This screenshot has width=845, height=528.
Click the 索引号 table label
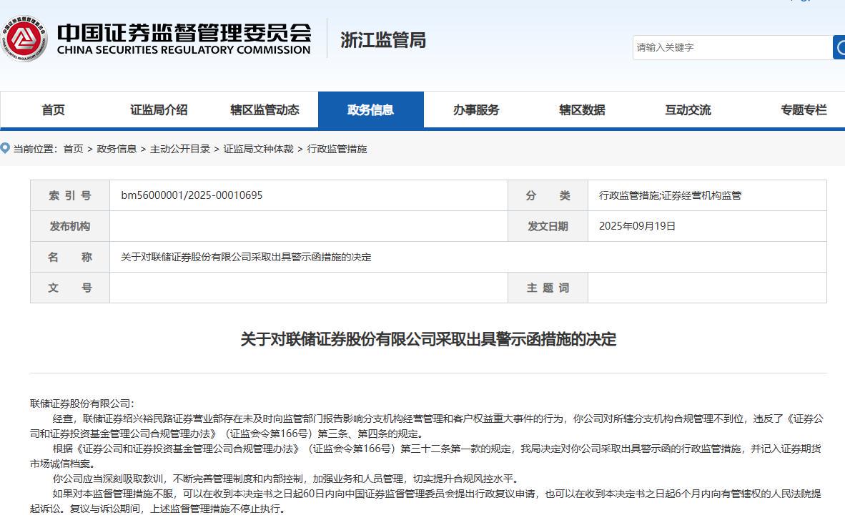pyautogui.click(x=70, y=195)
